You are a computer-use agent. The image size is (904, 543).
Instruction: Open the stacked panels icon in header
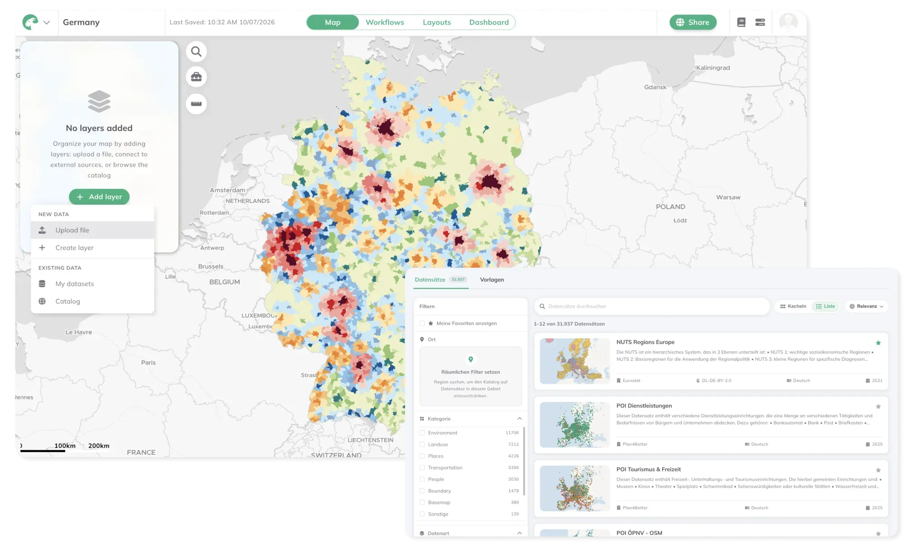coord(760,22)
